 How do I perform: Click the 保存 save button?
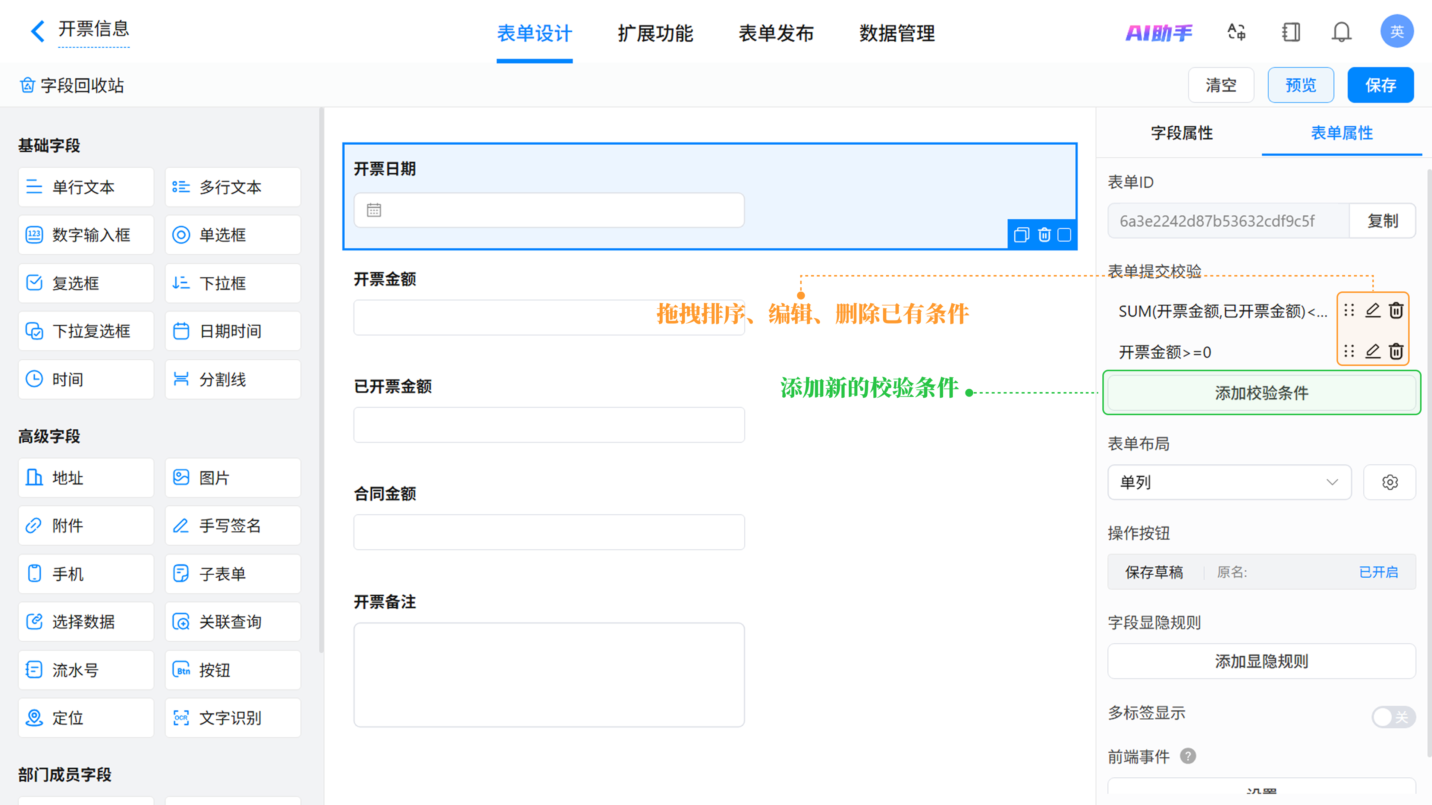click(x=1380, y=85)
